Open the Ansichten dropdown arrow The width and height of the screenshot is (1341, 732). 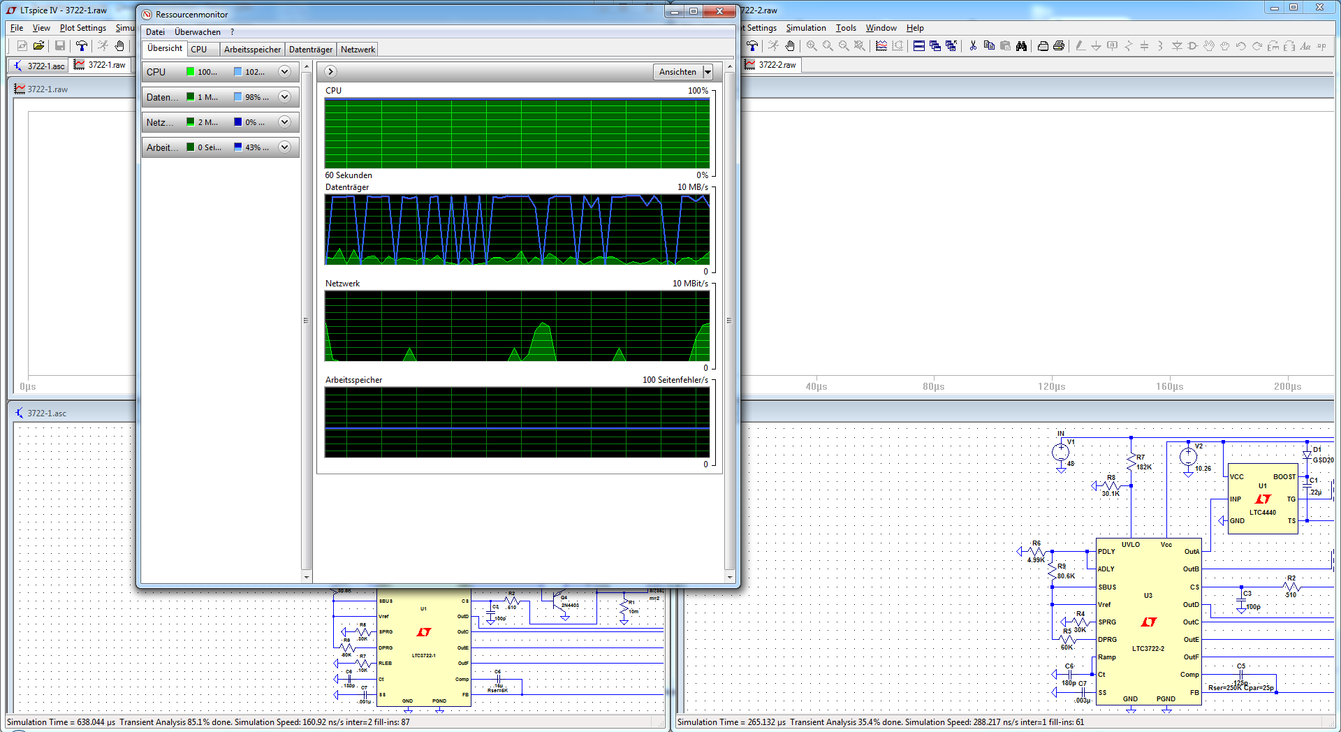pyautogui.click(x=708, y=72)
